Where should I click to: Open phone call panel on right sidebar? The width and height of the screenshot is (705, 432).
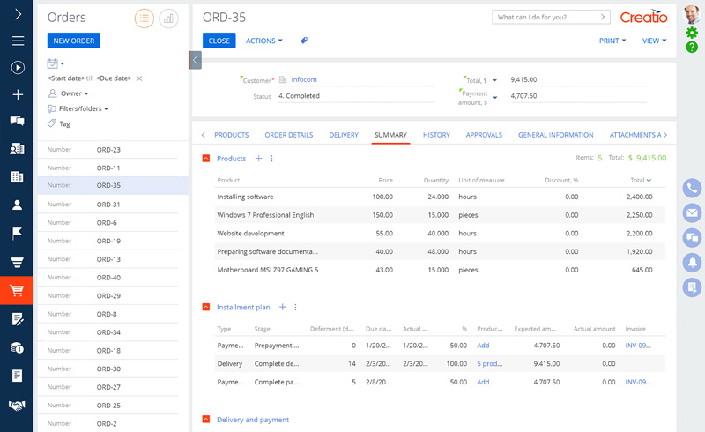tap(692, 188)
